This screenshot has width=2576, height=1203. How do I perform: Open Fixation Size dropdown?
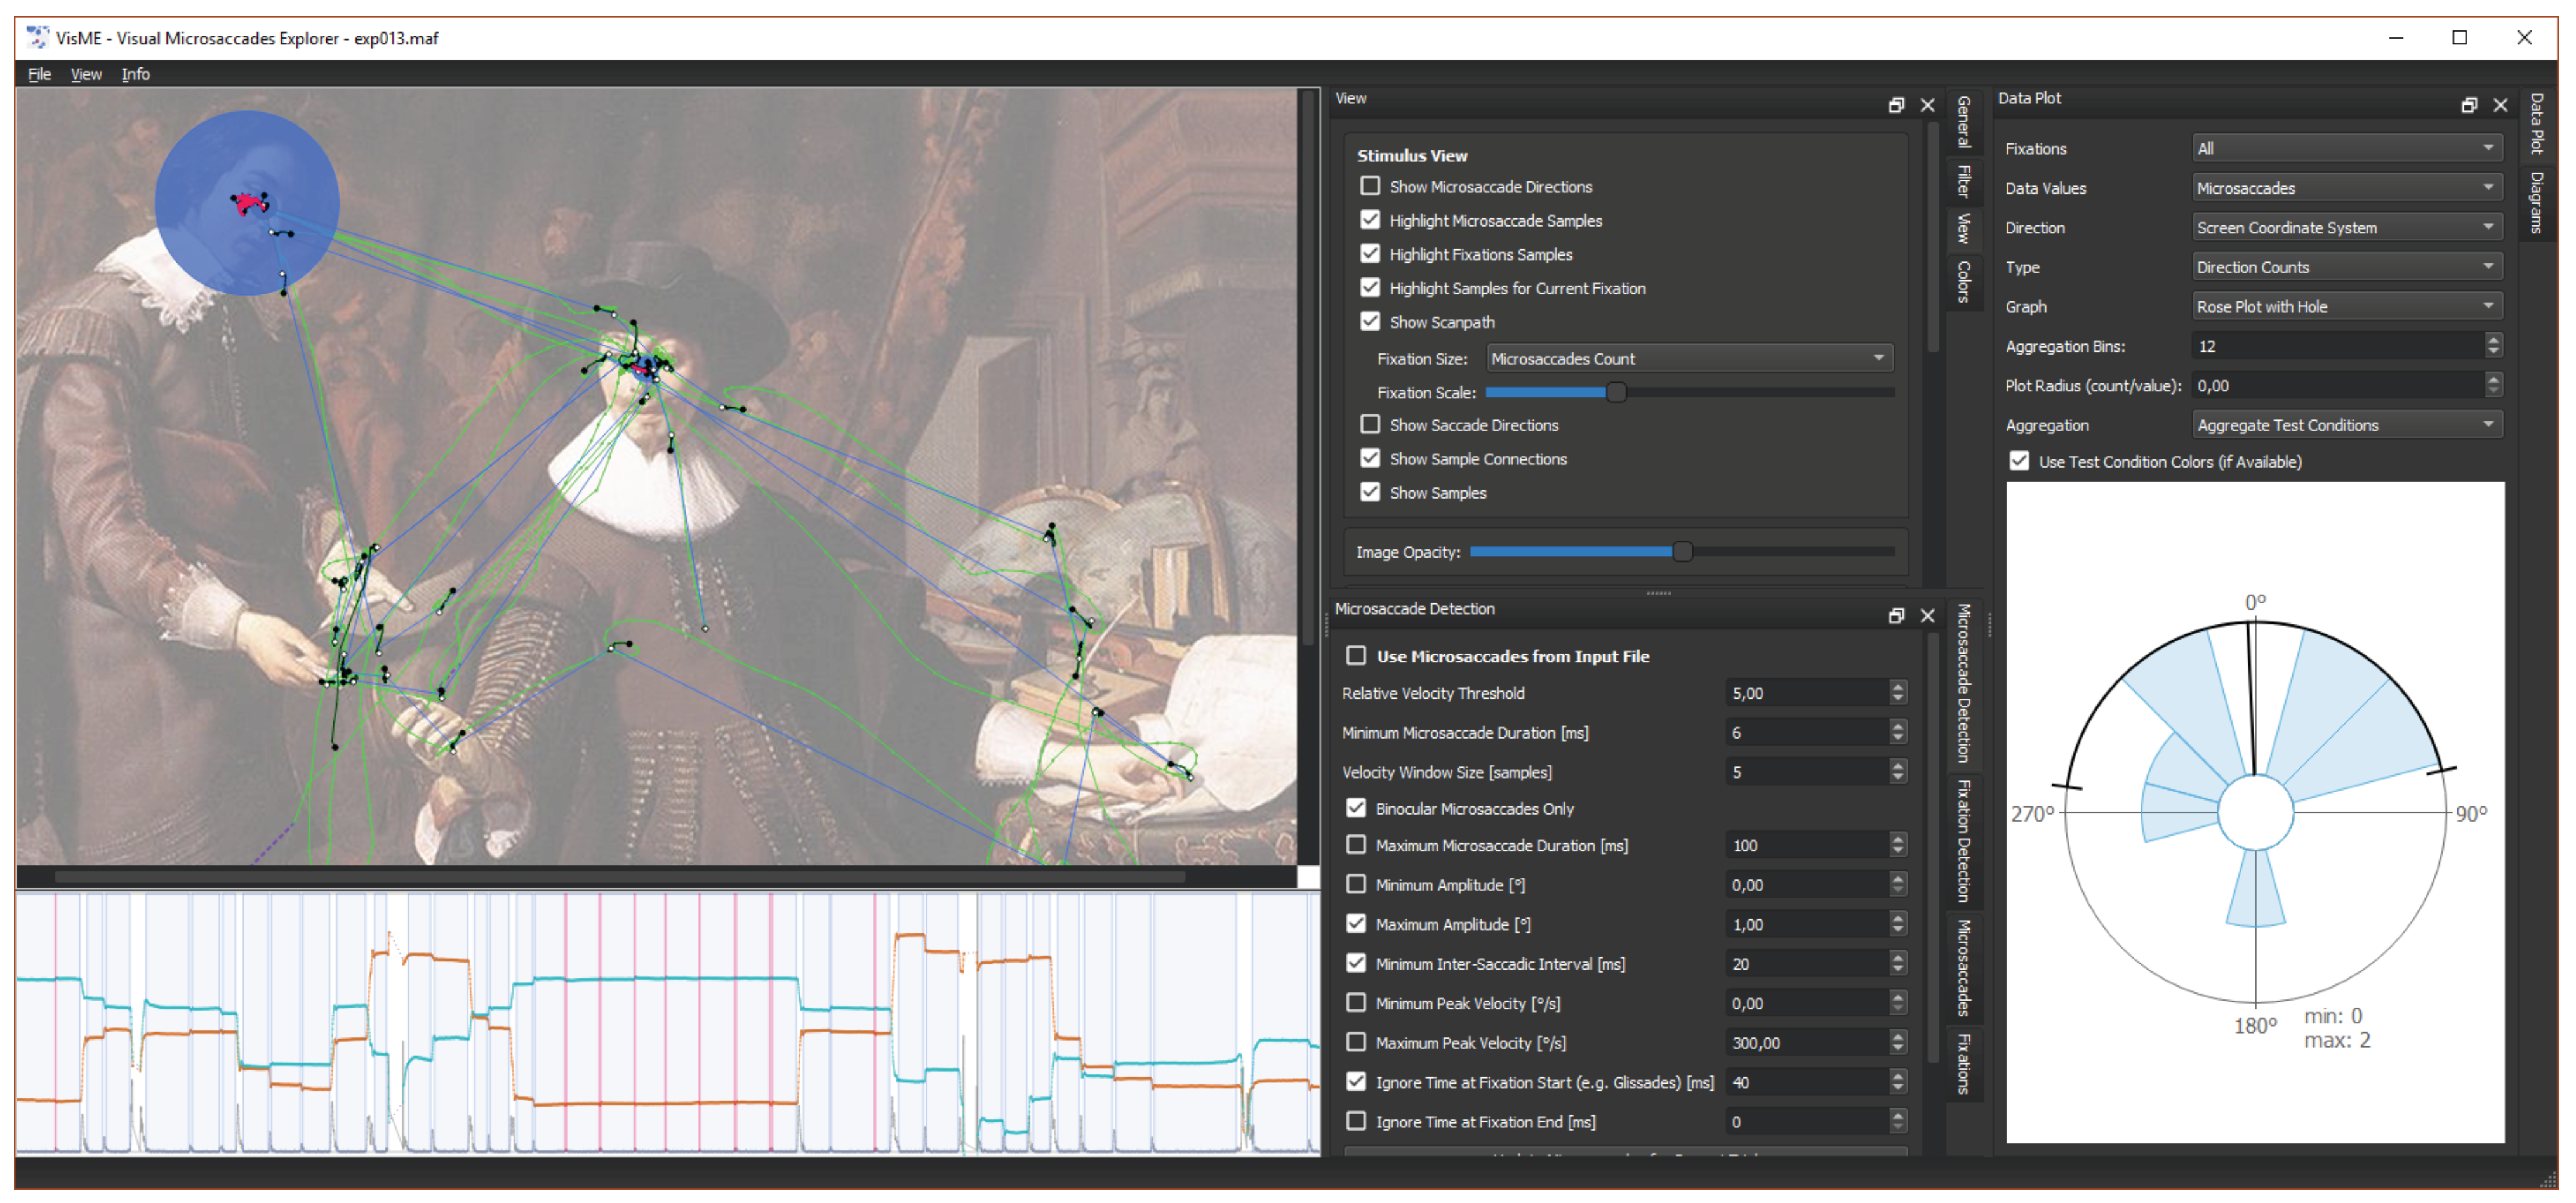[x=1689, y=358]
